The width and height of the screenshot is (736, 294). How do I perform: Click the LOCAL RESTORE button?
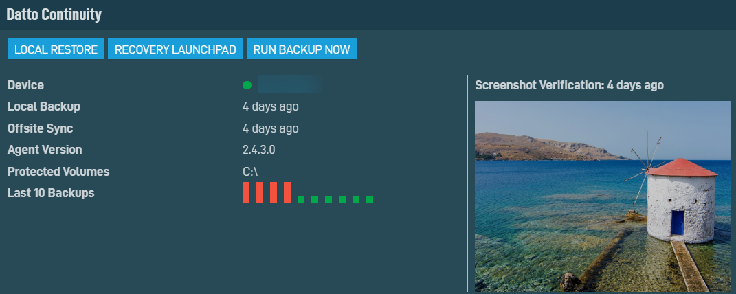(x=56, y=49)
